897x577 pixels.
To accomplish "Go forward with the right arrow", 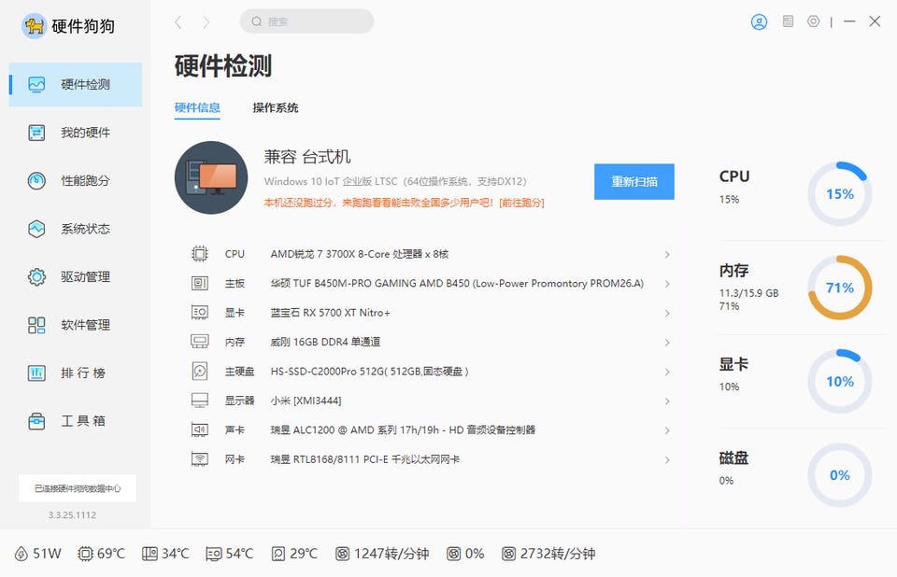I will (x=206, y=22).
